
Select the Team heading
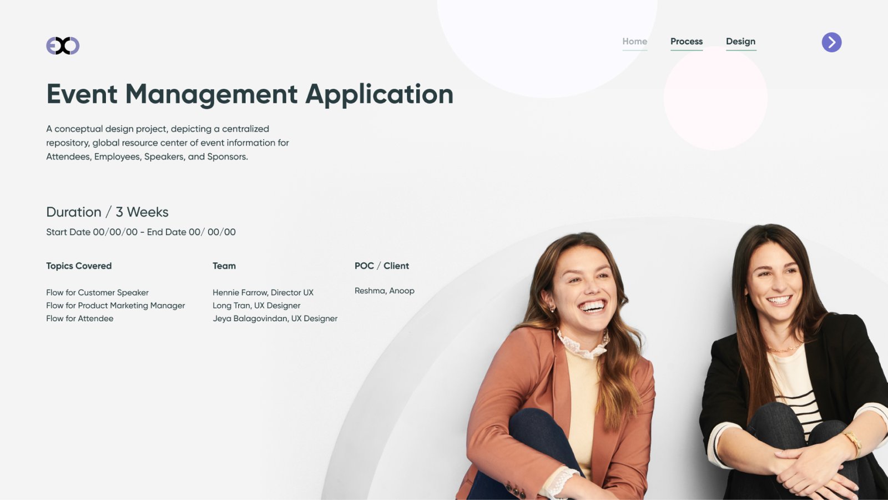[x=224, y=266]
